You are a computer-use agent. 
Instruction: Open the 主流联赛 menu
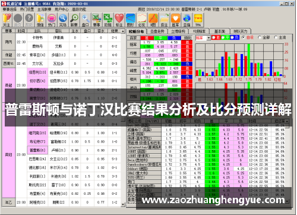coord(44,10)
